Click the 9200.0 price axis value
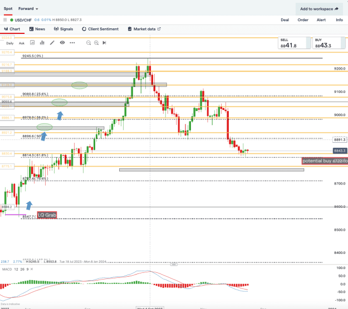The image size is (348, 309). tap(340, 69)
